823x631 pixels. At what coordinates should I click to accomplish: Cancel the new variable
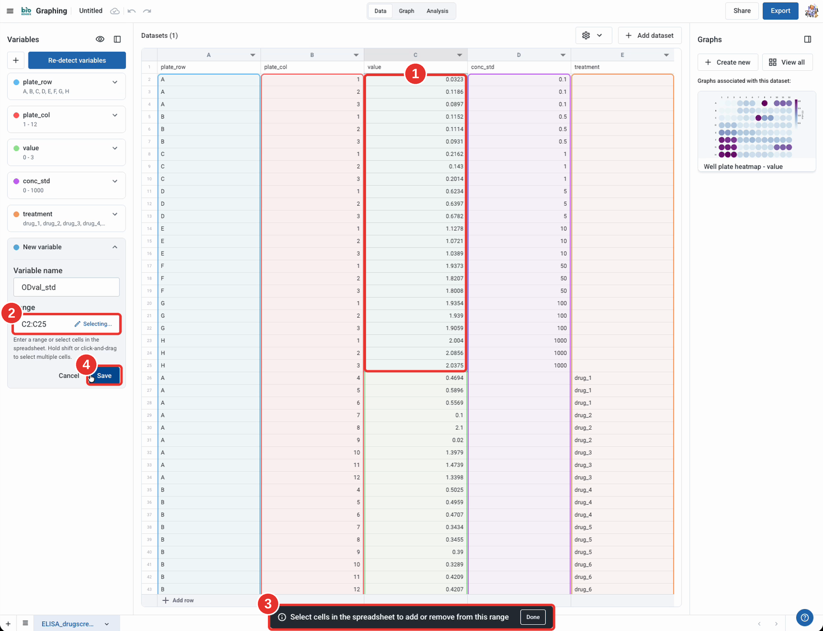[x=69, y=376]
